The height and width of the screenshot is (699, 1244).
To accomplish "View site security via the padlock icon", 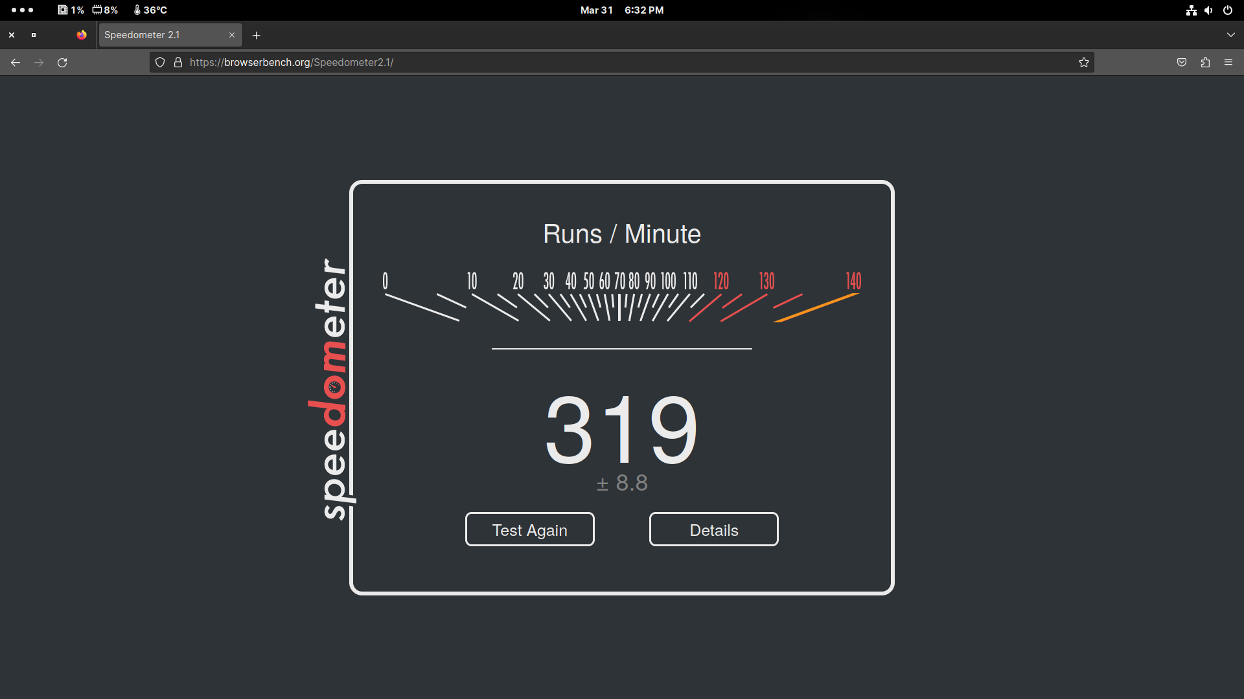I will tap(178, 62).
